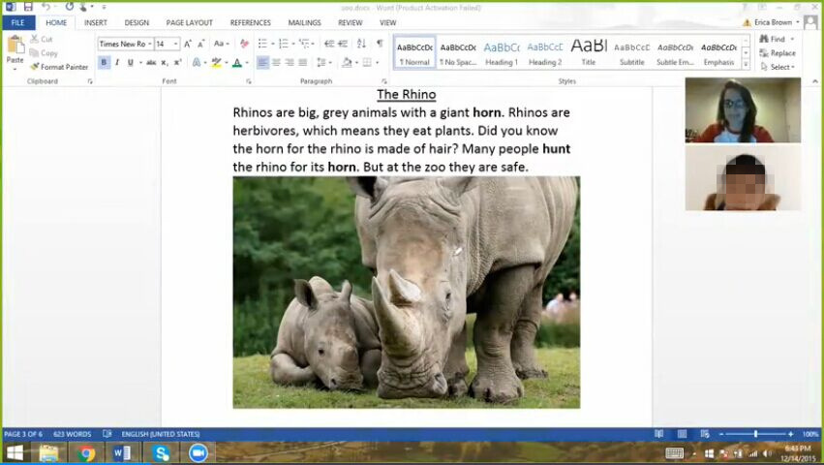Viewport: 824px width, 465px height.
Task: Click the Save icon in quick access toolbar
Action: click(28, 7)
